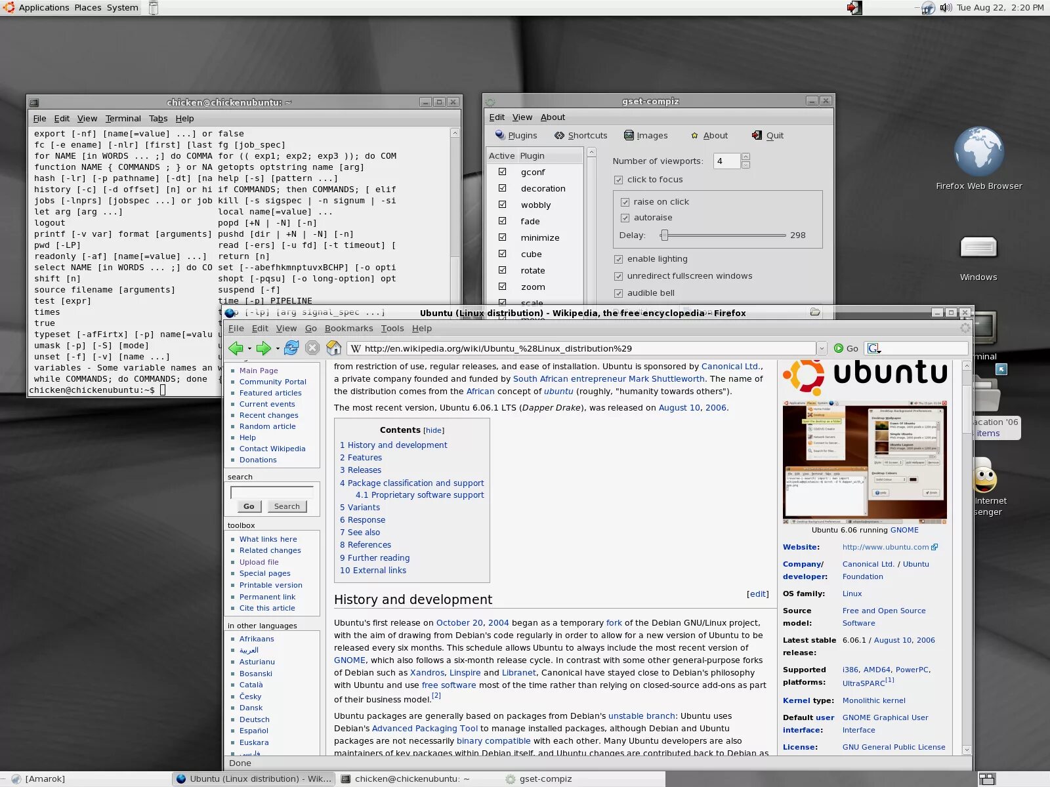Toggle the cube plugin checkbox
The height and width of the screenshot is (787, 1050).
coord(502,253)
